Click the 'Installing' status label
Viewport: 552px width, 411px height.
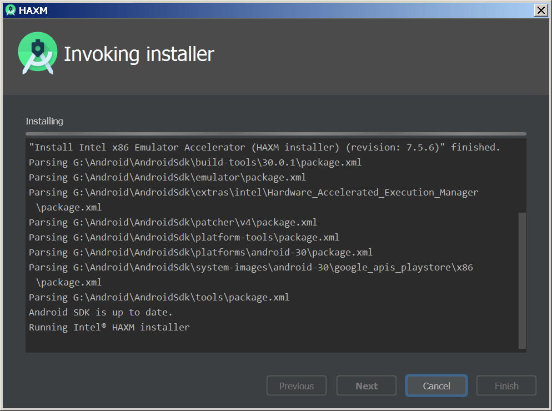[44, 121]
